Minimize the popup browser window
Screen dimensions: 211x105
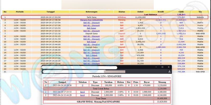point(155,67)
